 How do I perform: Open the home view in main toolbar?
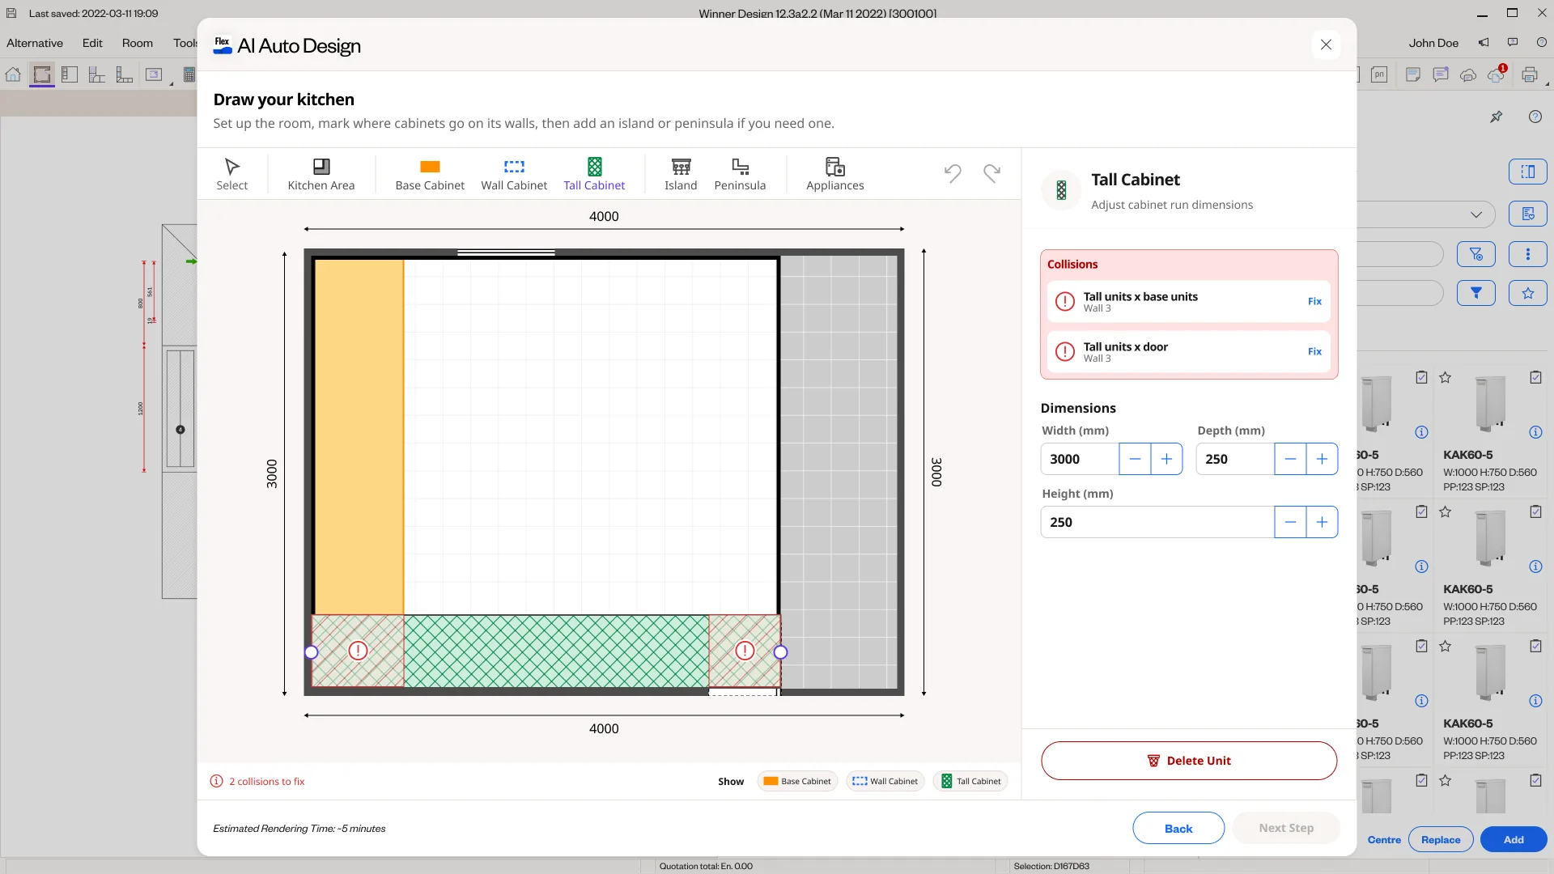pyautogui.click(x=13, y=74)
